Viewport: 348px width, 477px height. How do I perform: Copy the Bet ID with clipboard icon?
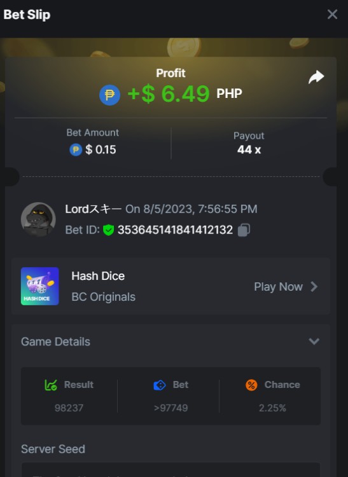point(244,230)
